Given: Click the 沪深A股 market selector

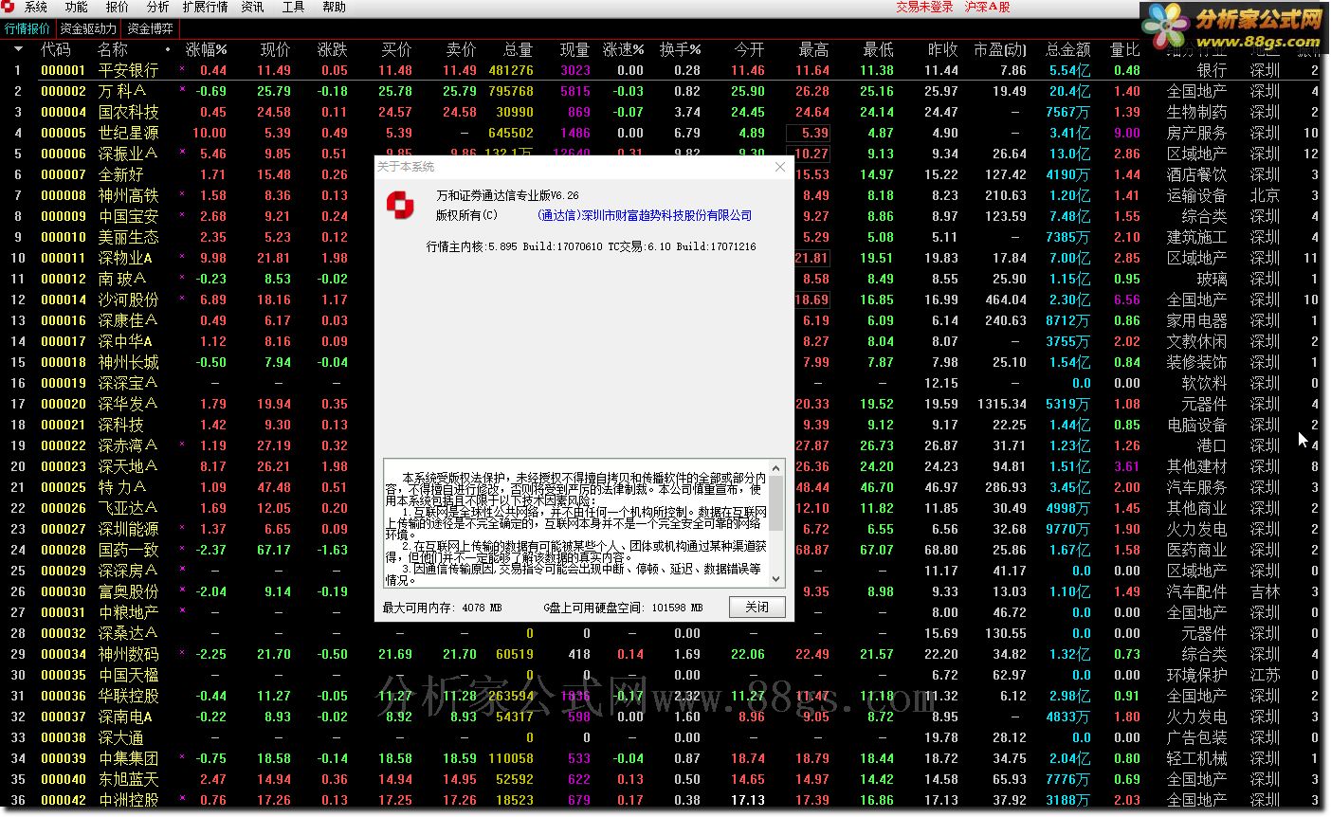Looking at the screenshot, I should coord(987,7).
